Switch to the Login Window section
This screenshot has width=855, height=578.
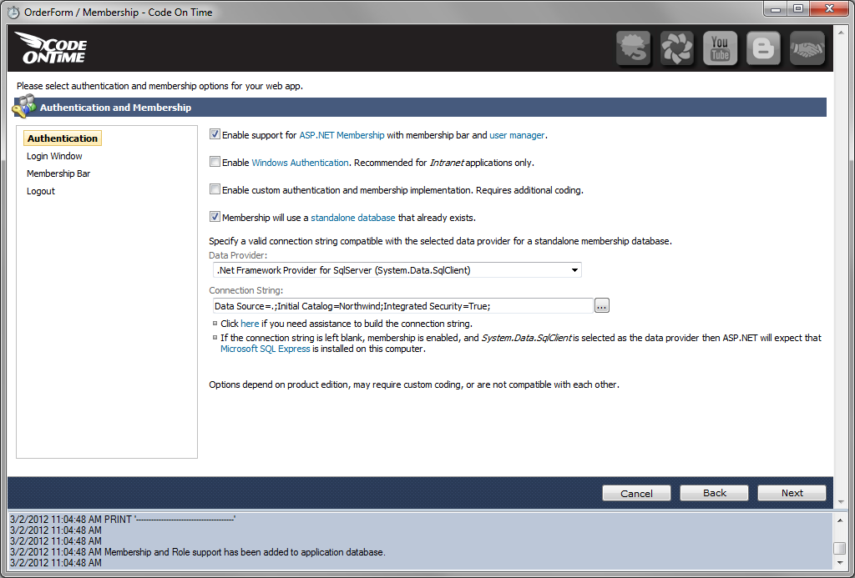click(x=54, y=156)
